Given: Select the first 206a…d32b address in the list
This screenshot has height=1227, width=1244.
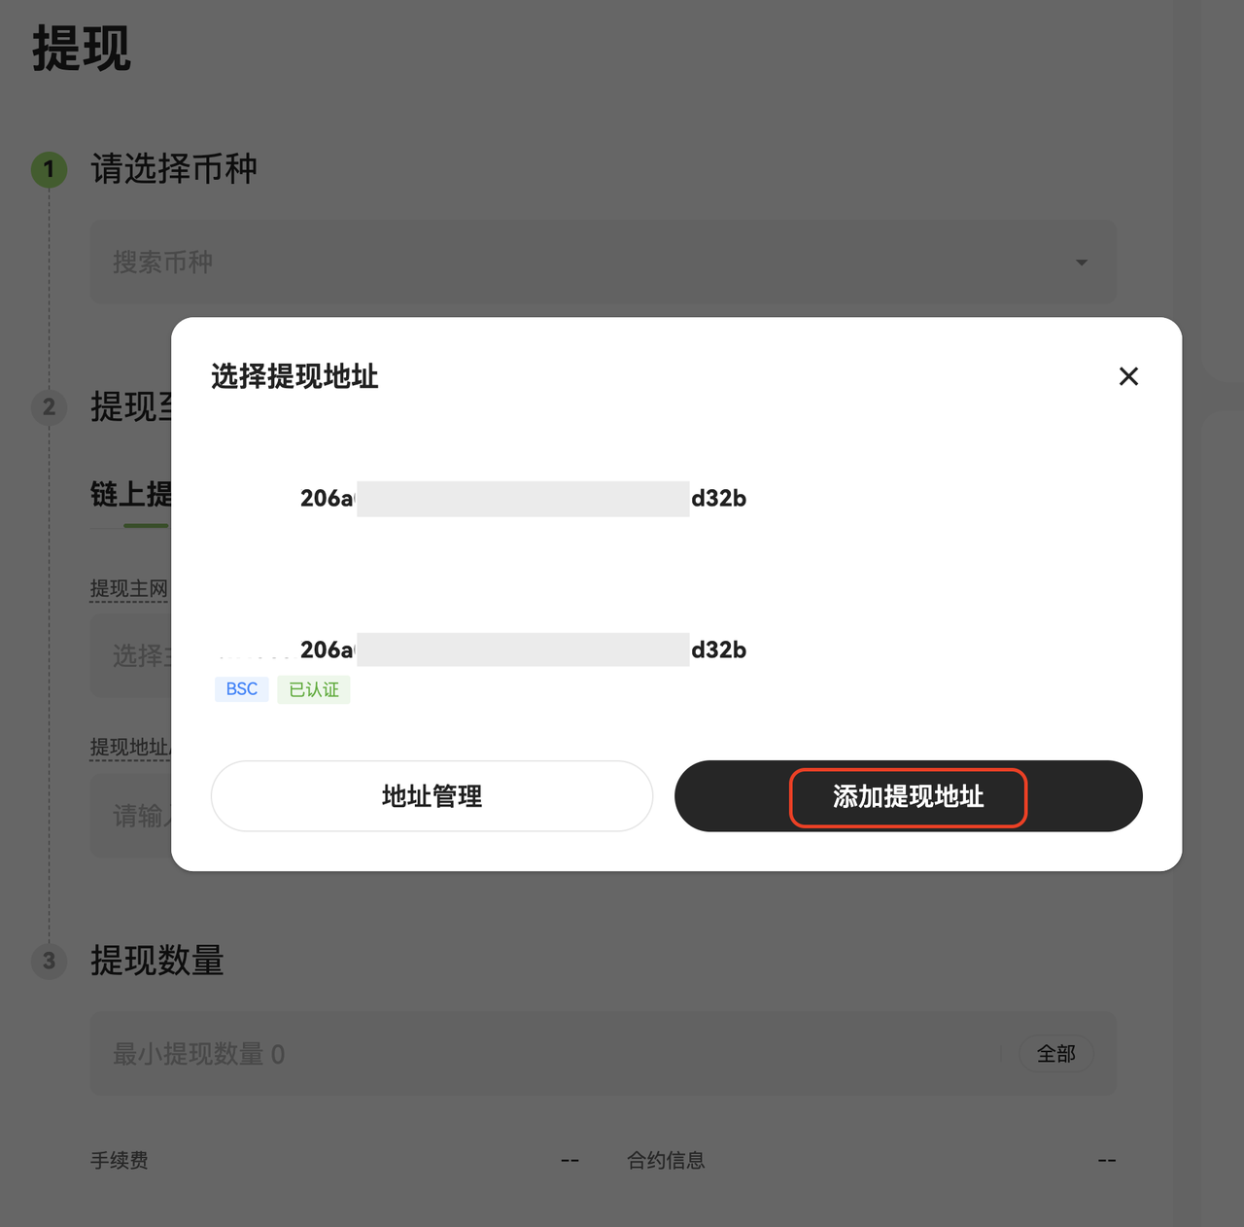Looking at the screenshot, I should [523, 499].
